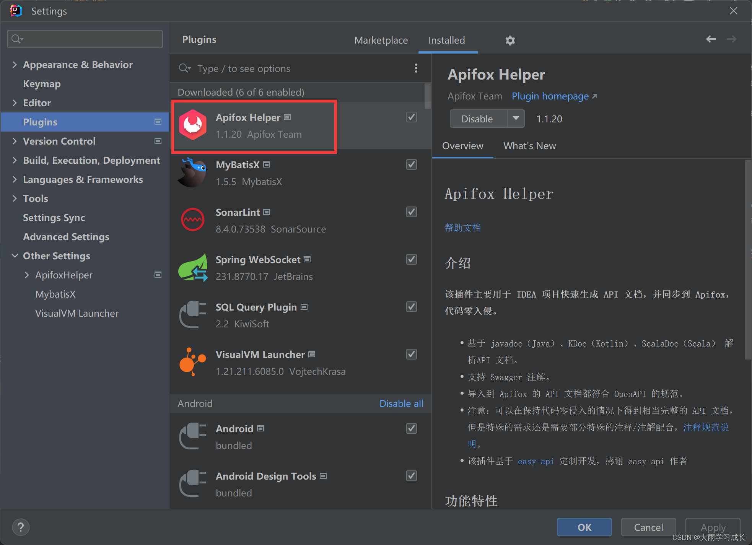Open the Plugins settings gear menu
The width and height of the screenshot is (752, 545).
510,40
